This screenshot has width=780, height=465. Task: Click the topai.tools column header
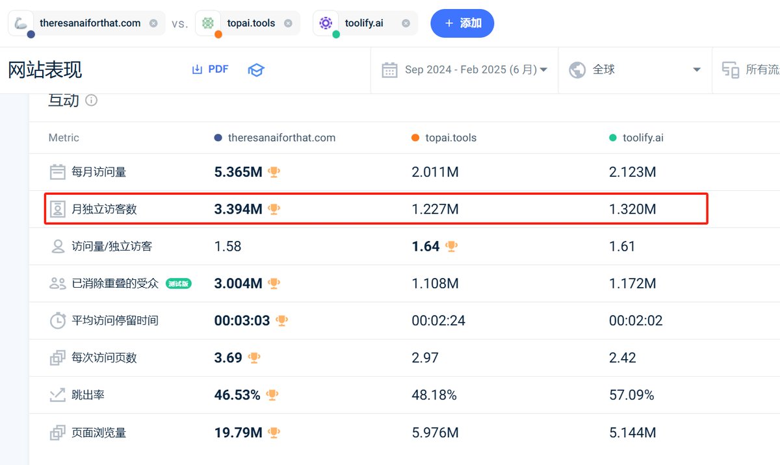(444, 138)
